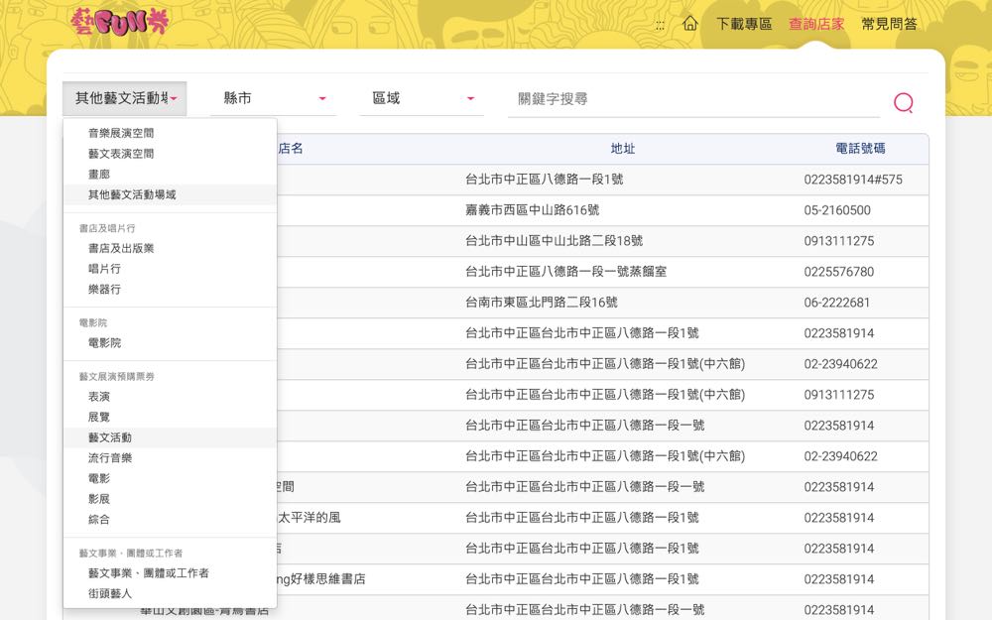This screenshot has width=992, height=620.
Task: Open the 區域 dropdown
Action: [x=422, y=98]
